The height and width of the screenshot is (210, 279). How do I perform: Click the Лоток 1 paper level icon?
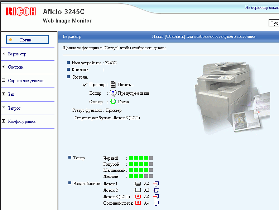[x=138, y=184]
